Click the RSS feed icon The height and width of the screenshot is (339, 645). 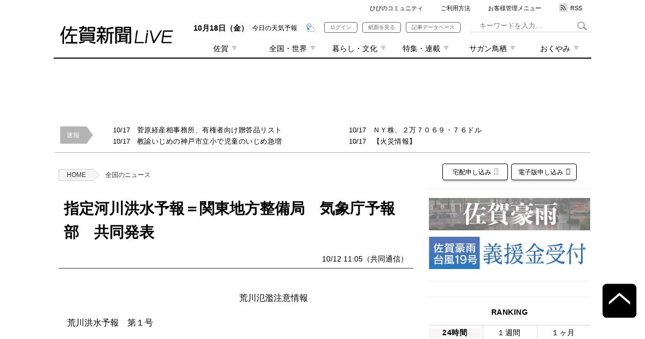point(563,8)
